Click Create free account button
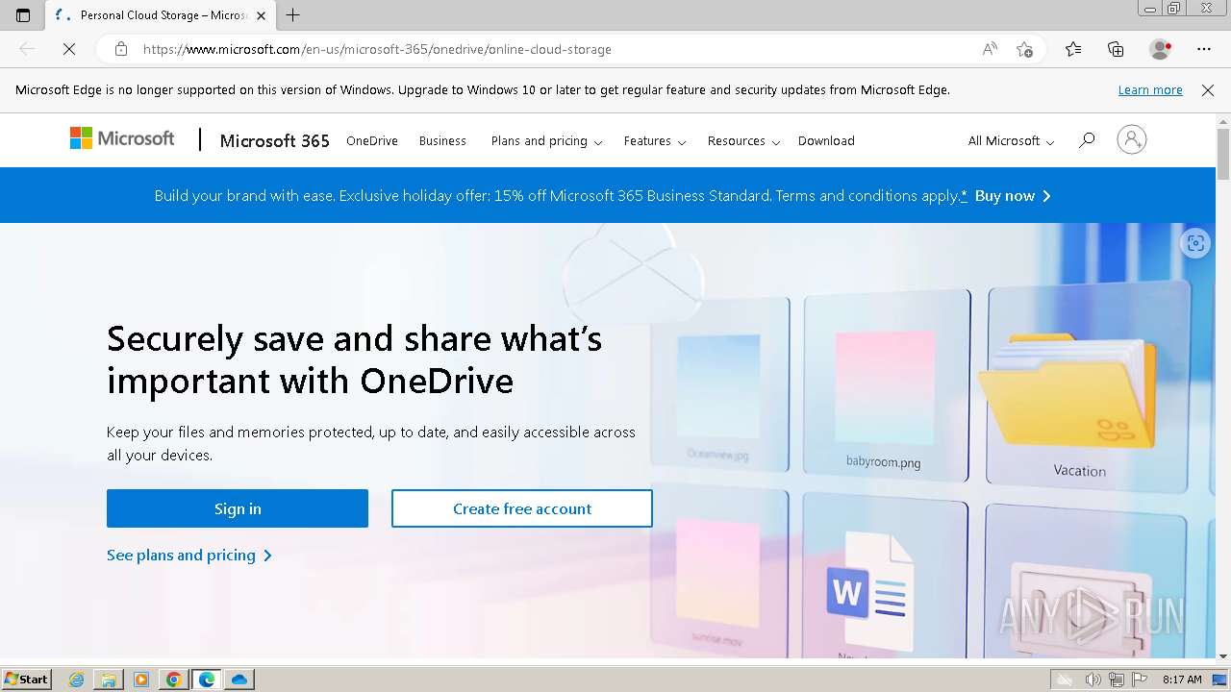 [522, 508]
